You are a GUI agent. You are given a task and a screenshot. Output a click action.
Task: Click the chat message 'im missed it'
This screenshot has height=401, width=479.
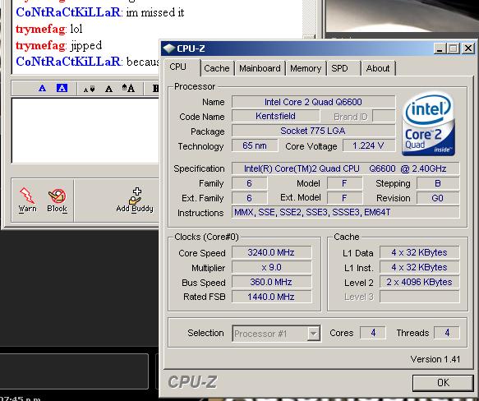point(155,12)
